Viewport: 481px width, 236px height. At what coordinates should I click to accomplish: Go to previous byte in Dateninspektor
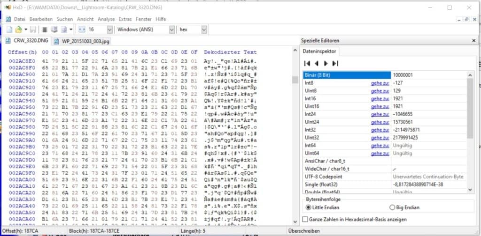tap(316, 64)
